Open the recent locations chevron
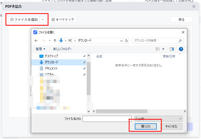This screenshot has height=139, width=201. click(x=50, y=41)
